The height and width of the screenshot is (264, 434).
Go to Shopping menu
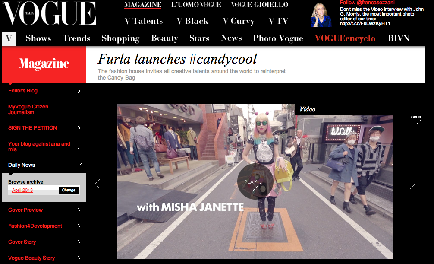(x=120, y=38)
